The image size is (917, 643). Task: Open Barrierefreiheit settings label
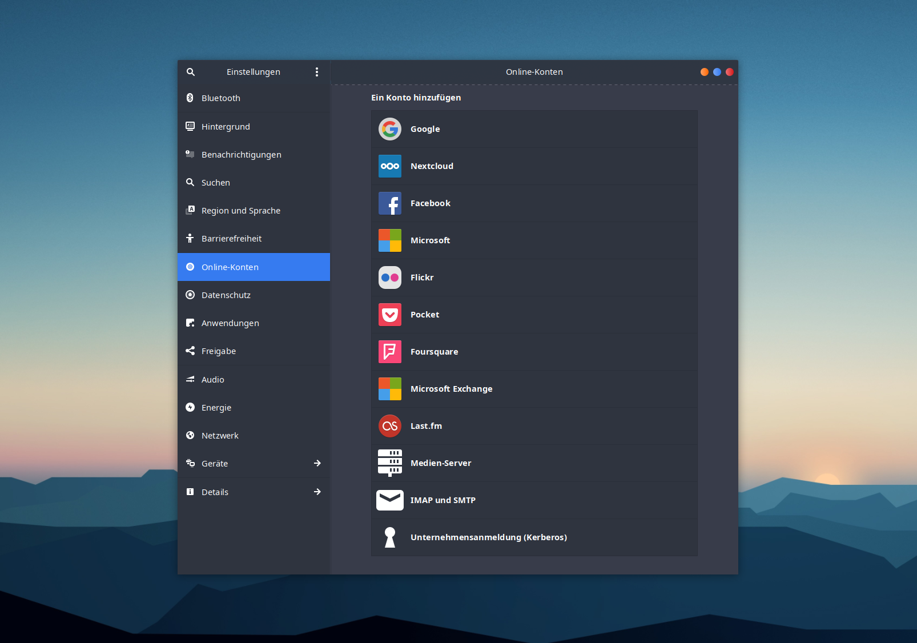click(x=231, y=239)
